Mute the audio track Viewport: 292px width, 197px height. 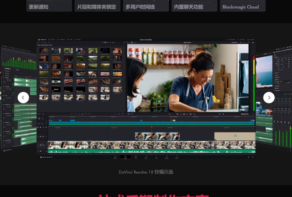pos(41,151)
